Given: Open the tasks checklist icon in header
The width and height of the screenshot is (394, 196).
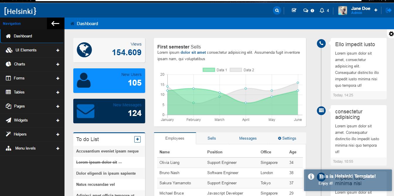Looking at the screenshot, I should tap(294, 11).
